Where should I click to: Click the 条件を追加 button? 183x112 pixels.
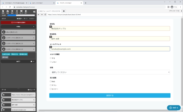(x=6, y=54)
